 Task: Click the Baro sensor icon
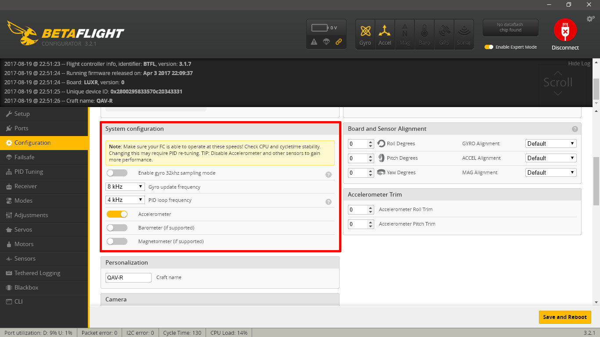click(x=424, y=34)
